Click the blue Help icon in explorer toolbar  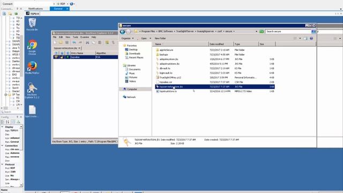[x=311, y=38]
